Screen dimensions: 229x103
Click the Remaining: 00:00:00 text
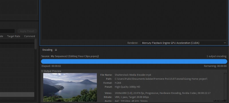(215, 66)
